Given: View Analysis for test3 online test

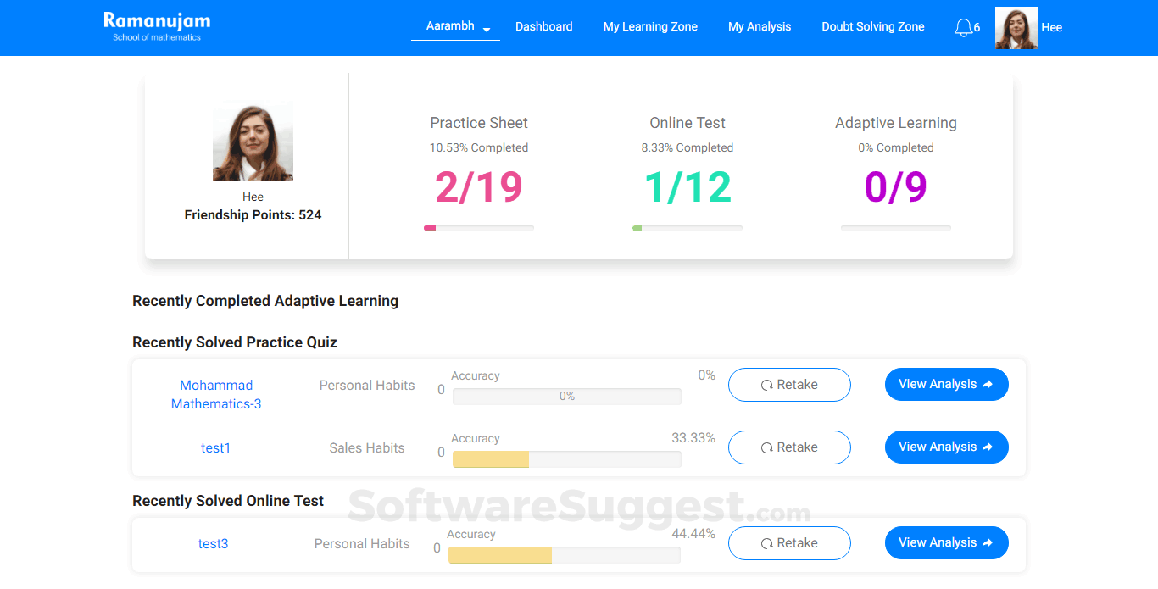Looking at the screenshot, I should pos(946,543).
